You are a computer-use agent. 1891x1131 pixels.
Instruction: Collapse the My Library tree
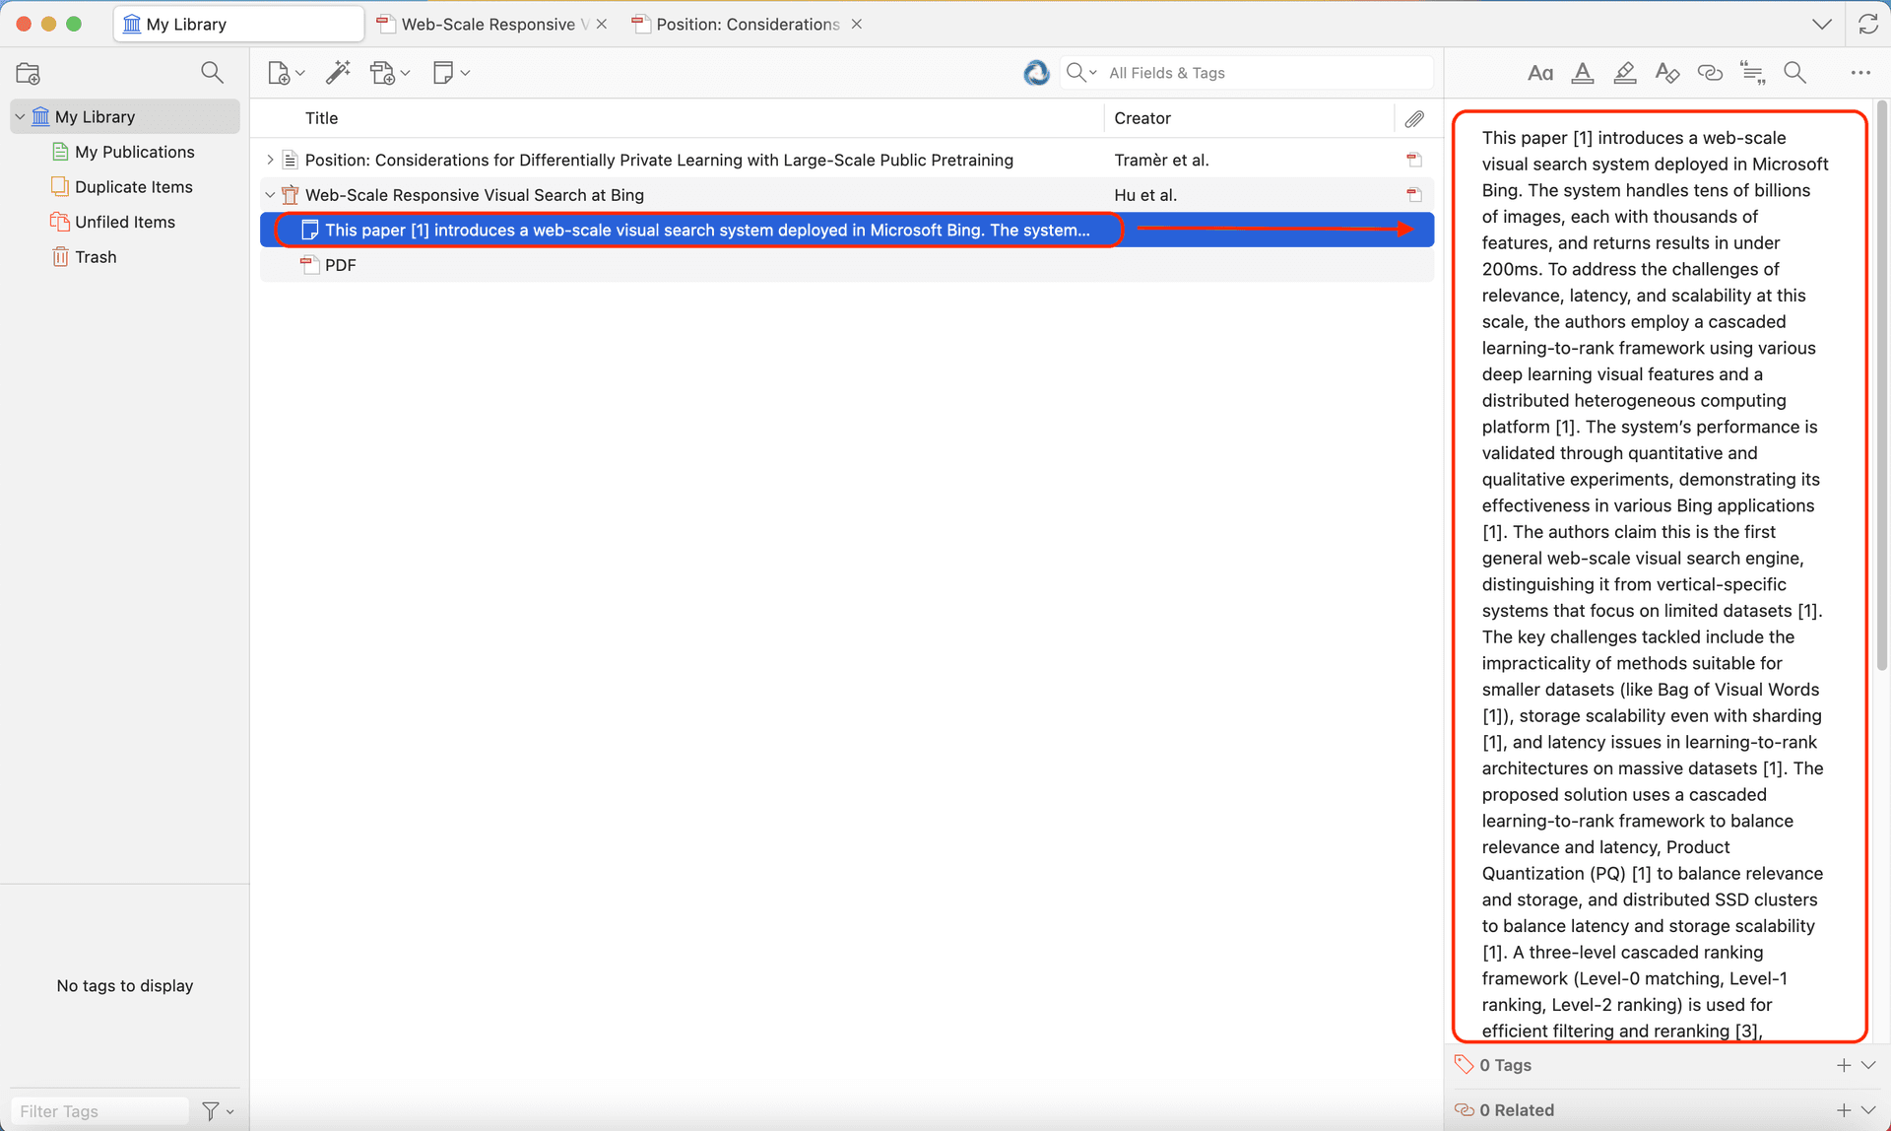pyautogui.click(x=20, y=116)
